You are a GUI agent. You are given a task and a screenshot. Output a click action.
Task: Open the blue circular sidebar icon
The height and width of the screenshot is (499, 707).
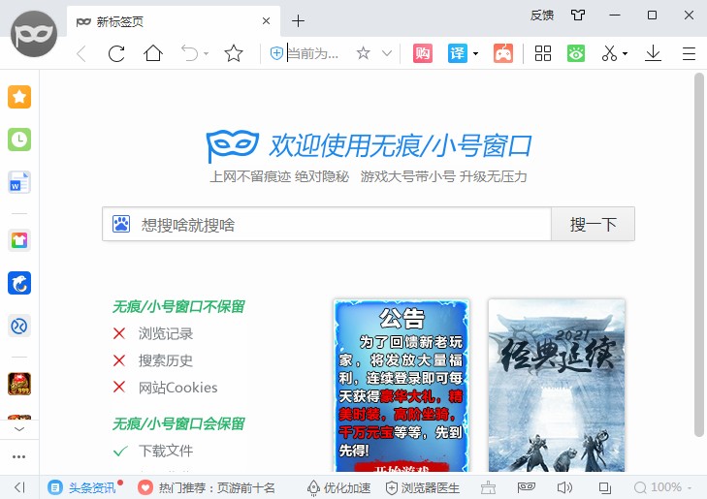pos(19,326)
